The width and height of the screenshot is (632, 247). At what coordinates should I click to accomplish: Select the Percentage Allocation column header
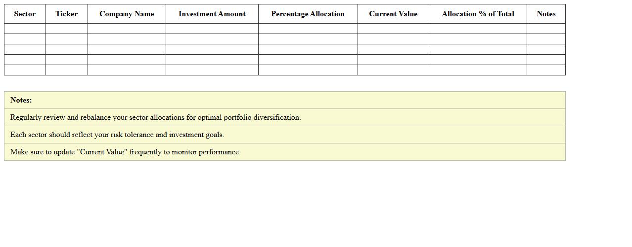click(308, 14)
